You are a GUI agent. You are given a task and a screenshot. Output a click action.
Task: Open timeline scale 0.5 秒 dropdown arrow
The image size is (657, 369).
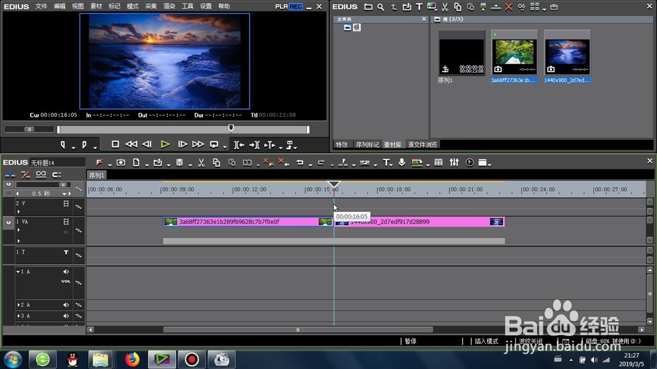tap(64, 194)
